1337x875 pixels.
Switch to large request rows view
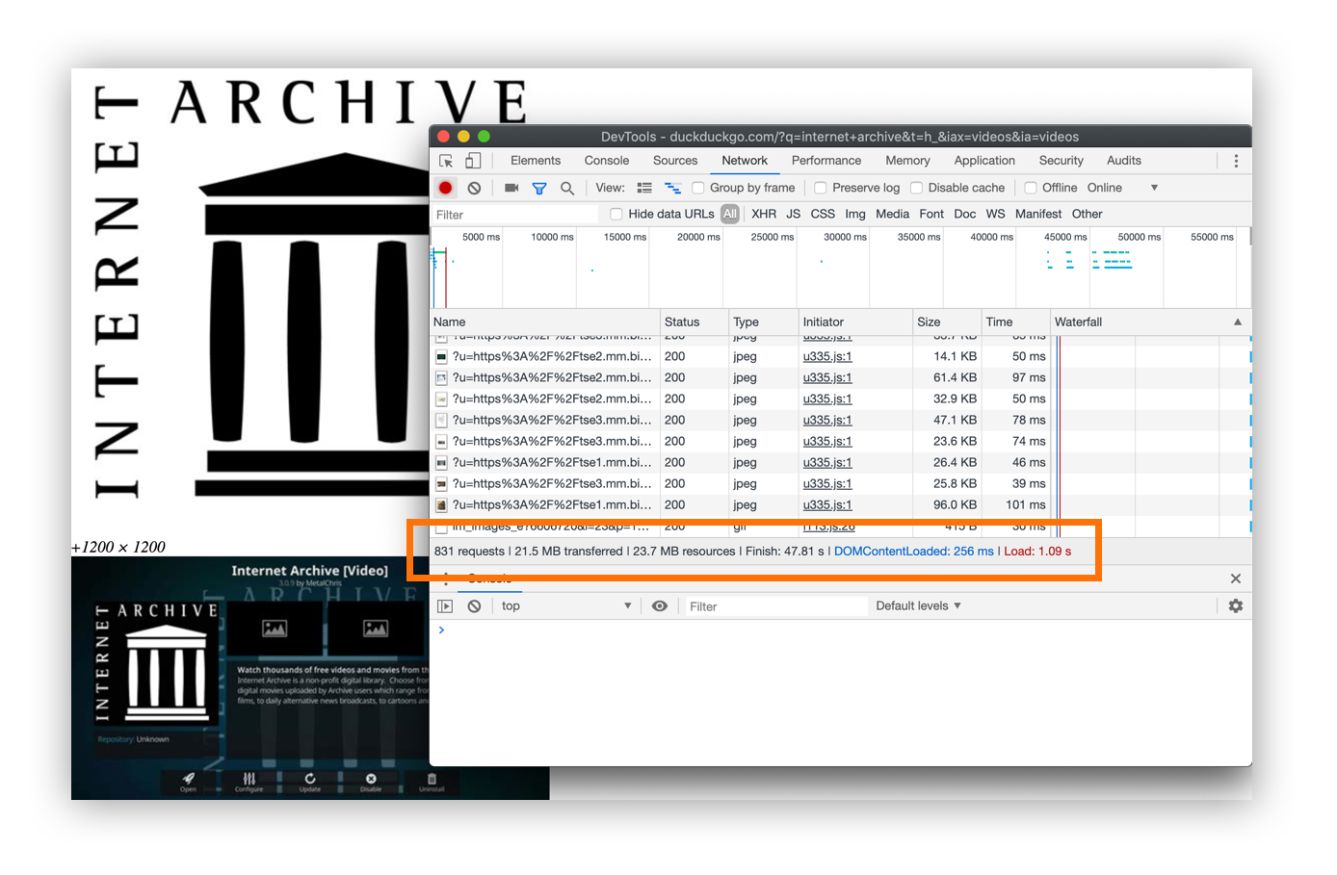tap(644, 188)
